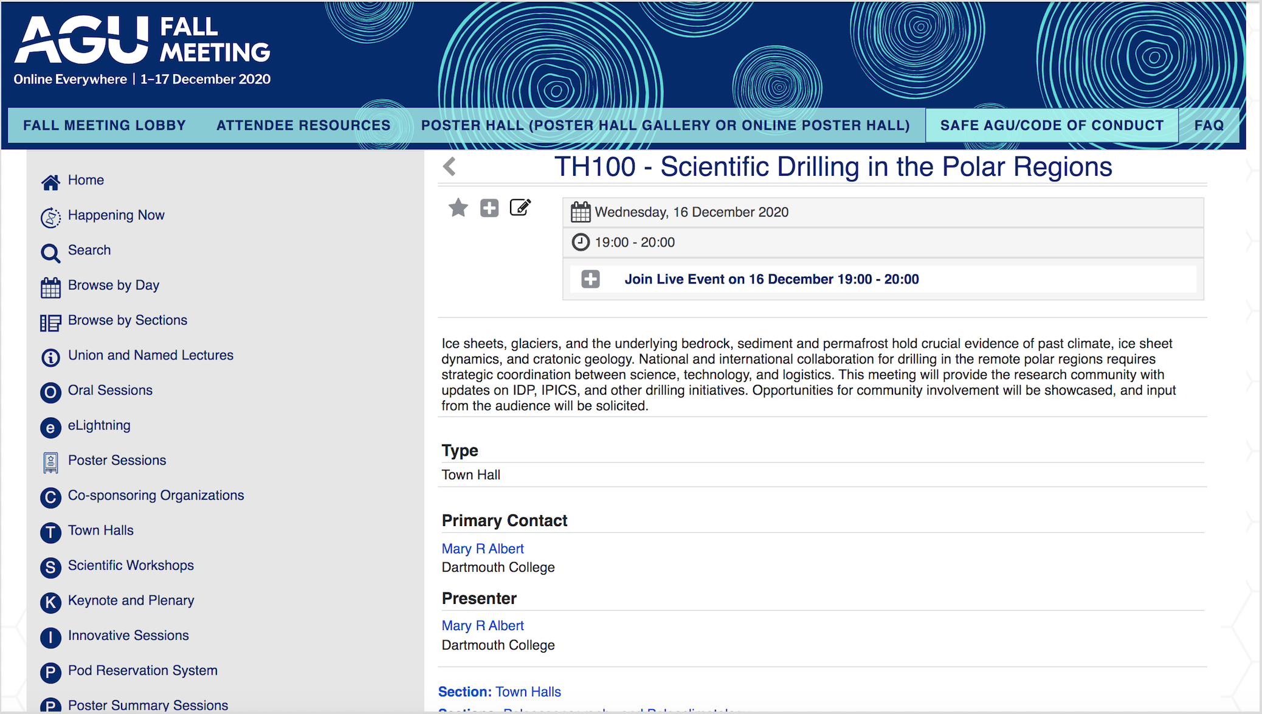Viewport: 1262px width, 714px height.
Task: Open Primary Contact Mary R Albert link
Action: coord(483,549)
